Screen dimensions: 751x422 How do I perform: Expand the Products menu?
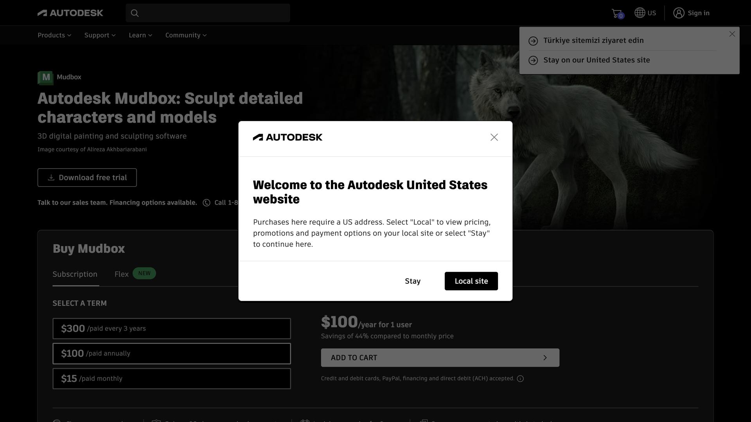54,35
